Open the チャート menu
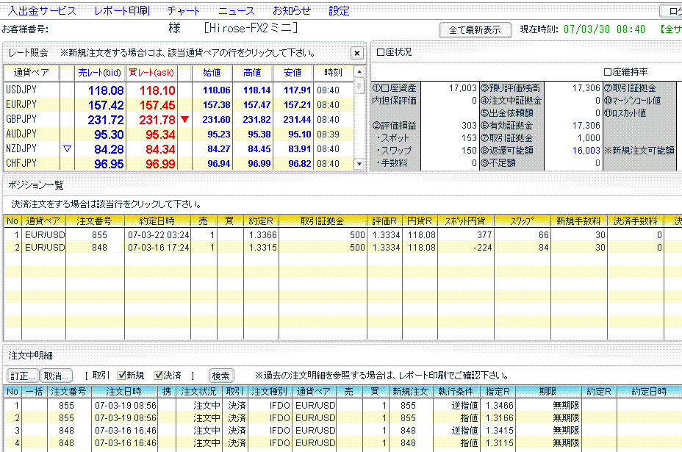The width and height of the screenshot is (682, 452). pyautogui.click(x=183, y=11)
